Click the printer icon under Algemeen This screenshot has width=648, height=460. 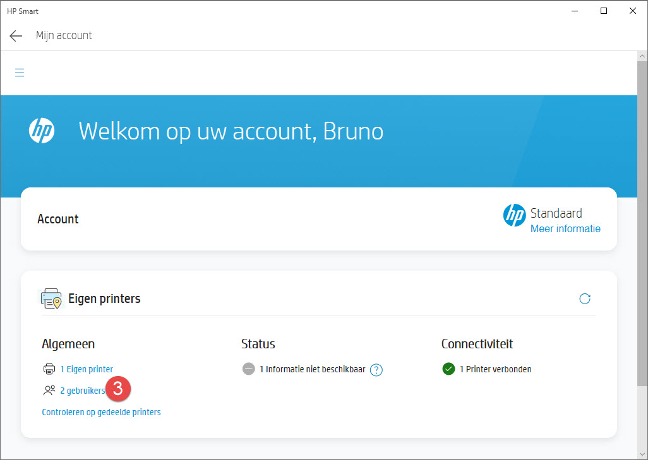pyautogui.click(x=49, y=369)
